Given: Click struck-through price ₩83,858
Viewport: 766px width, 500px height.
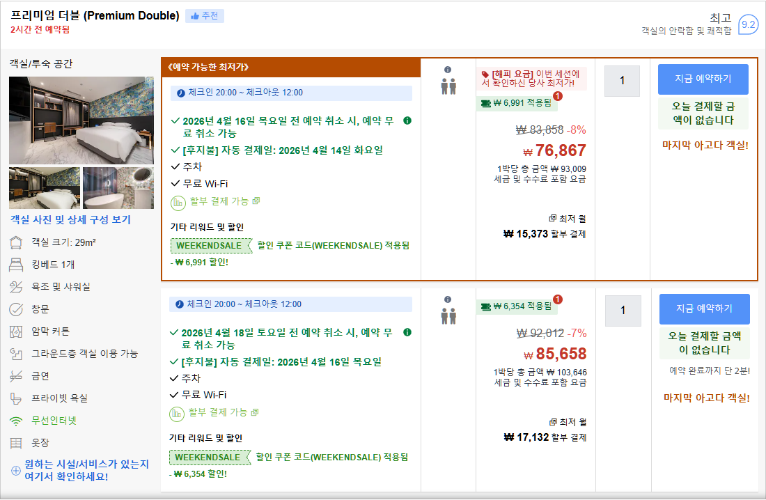Looking at the screenshot, I should (540, 130).
